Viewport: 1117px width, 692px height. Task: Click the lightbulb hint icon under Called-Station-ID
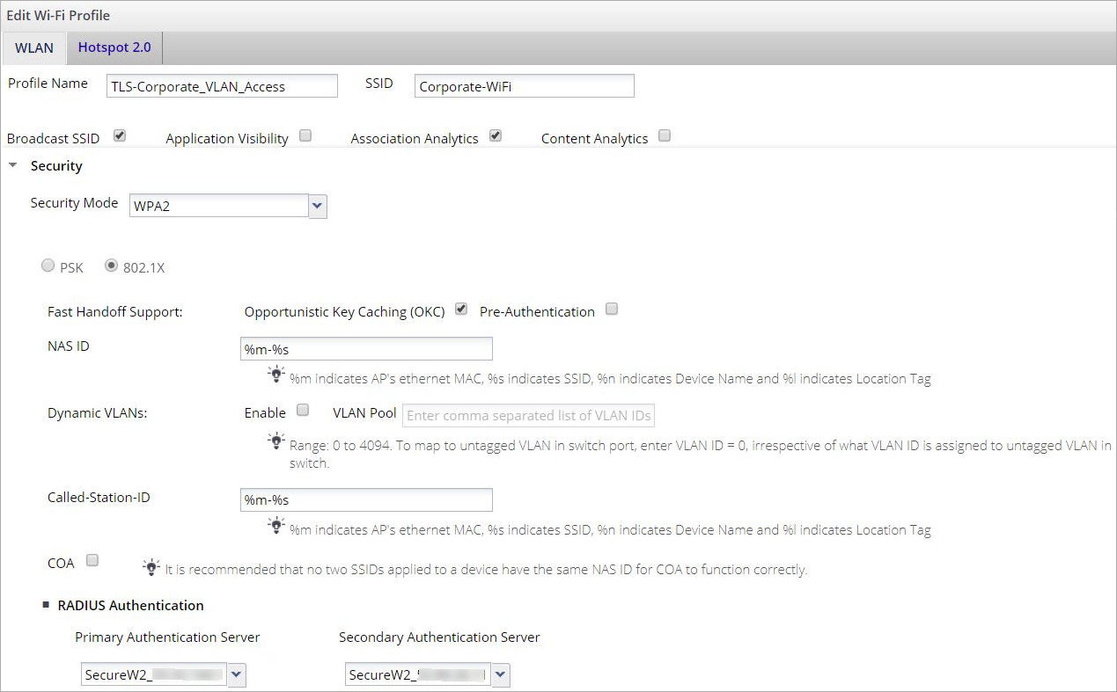pyautogui.click(x=277, y=526)
